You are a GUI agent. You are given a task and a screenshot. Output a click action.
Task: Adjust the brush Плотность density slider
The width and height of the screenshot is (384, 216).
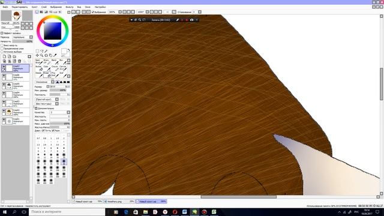60,95
